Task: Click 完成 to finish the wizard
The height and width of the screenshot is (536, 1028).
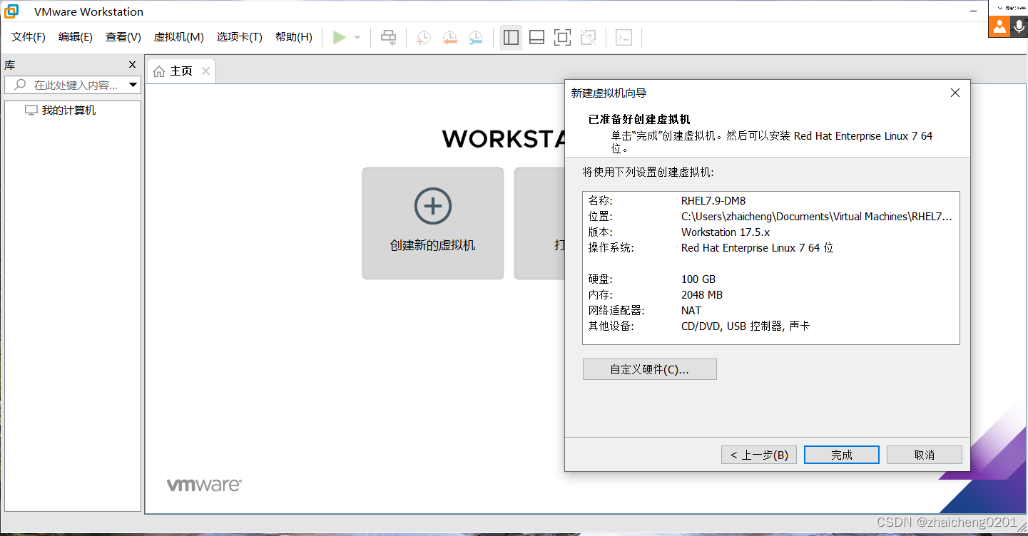Action: pos(842,455)
